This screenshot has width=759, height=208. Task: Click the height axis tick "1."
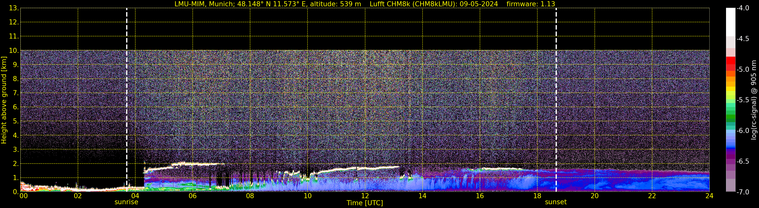click(16, 178)
